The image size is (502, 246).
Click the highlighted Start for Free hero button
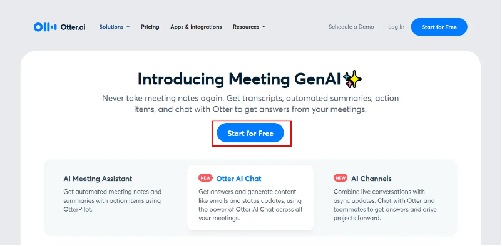[x=250, y=133]
